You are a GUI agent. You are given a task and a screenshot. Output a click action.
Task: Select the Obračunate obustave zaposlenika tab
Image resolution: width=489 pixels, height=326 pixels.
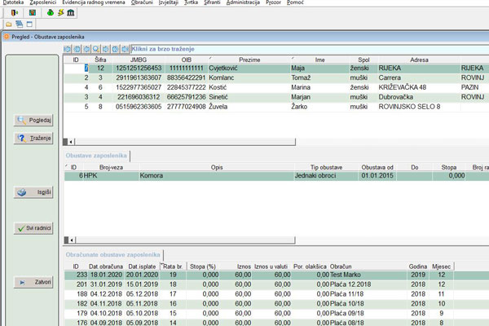pos(112,255)
